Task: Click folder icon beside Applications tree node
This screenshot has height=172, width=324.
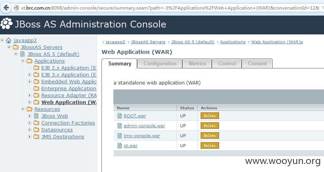Action: tap(29, 61)
